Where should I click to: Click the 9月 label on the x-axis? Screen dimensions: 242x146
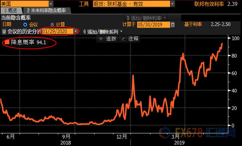pos(66,137)
